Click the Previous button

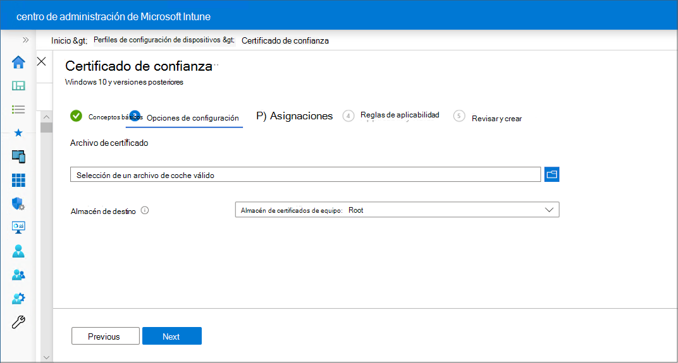(x=106, y=336)
